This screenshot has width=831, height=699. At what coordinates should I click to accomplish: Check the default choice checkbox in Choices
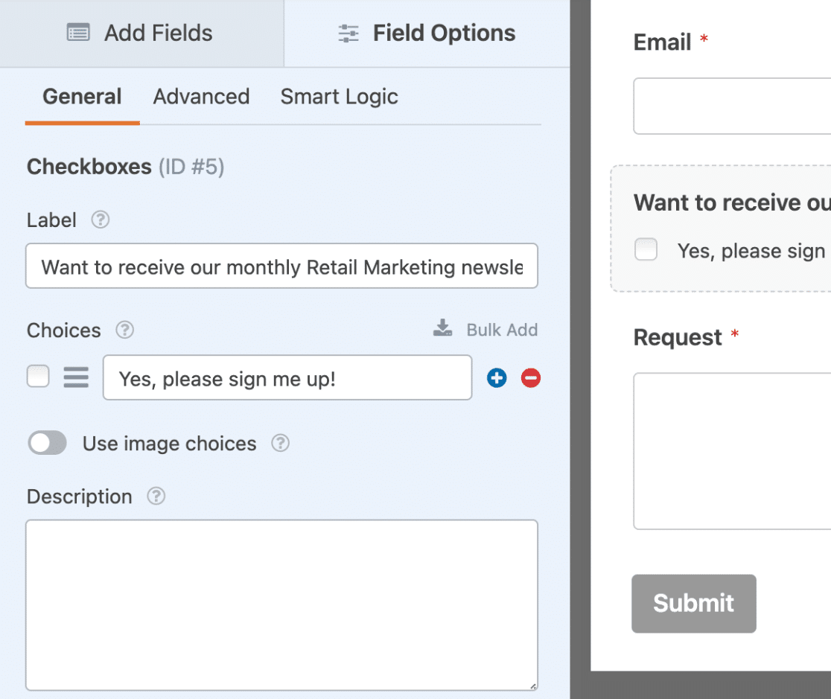coord(38,377)
